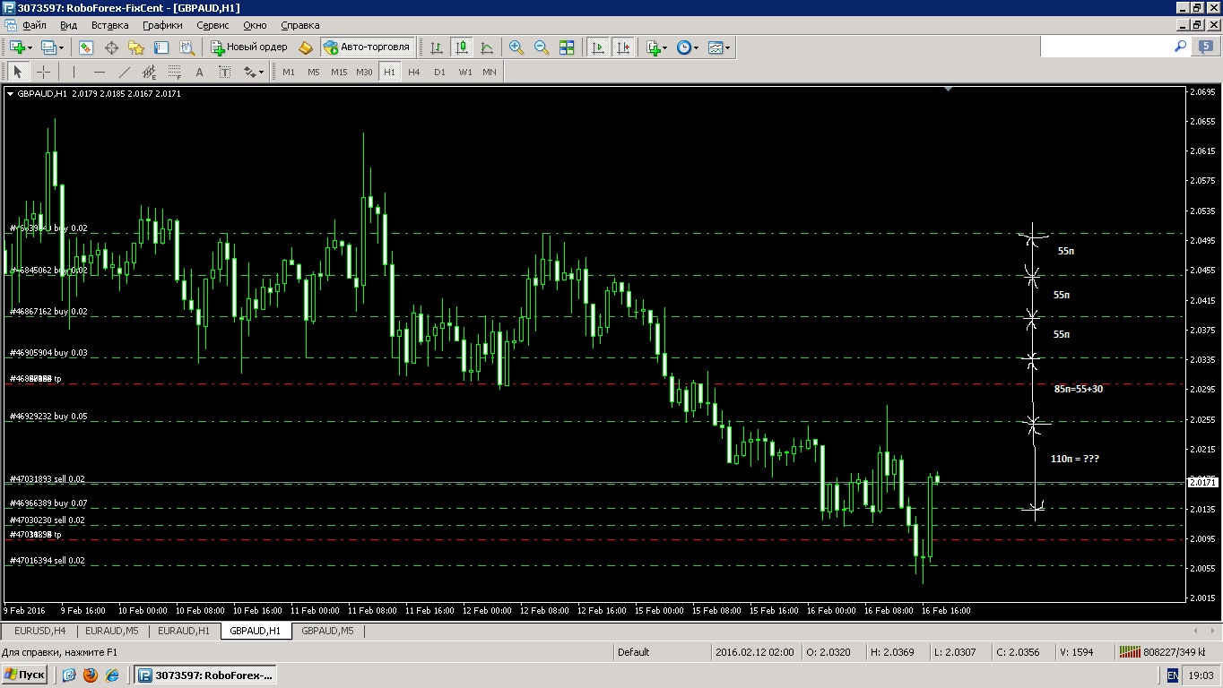Click the search magnifier icon
Screen dimensions: 1223x688
click(x=1180, y=47)
